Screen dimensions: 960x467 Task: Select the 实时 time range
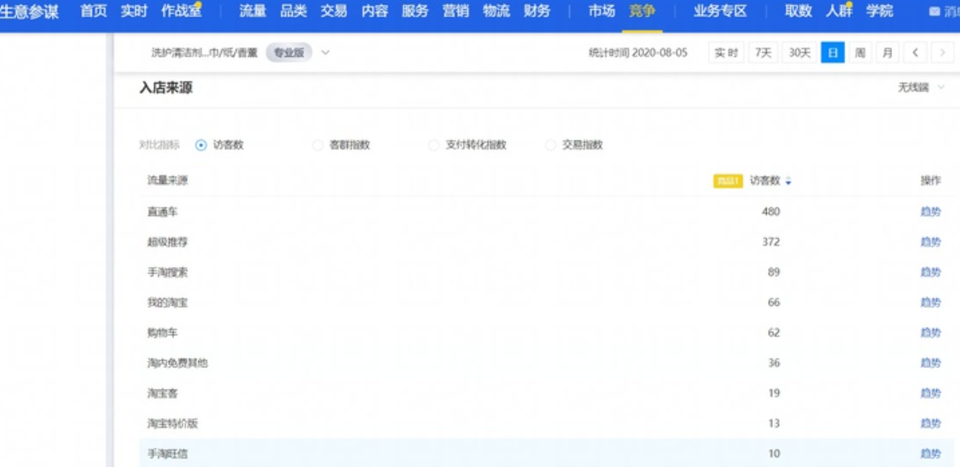(x=726, y=53)
